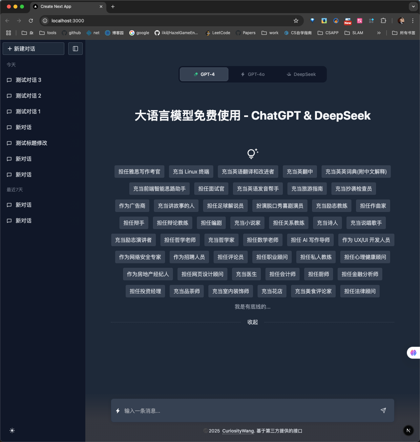Image resolution: width=420 pixels, height=442 pixels.
Task: Open the 杂 bookmark folder
Action: tap(28, 33)
